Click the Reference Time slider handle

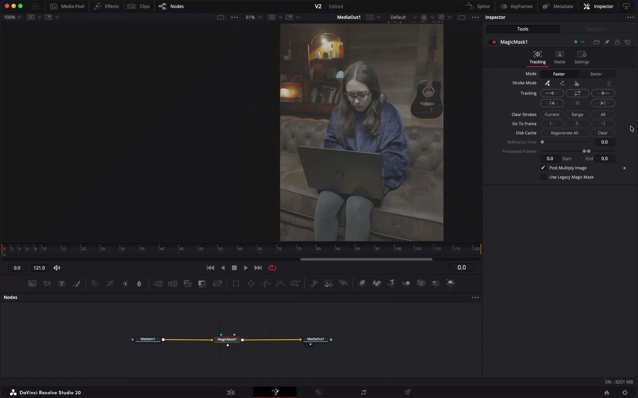click(x=542, y=142)
